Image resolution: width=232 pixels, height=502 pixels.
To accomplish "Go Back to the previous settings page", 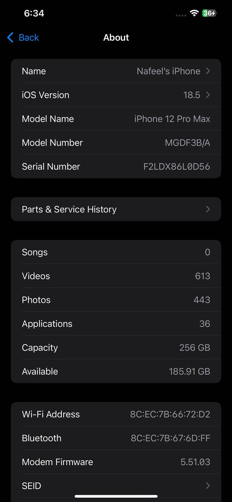I will (x=23, y=37).
